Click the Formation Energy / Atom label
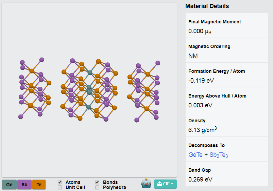The width and height of the screenshot is (273, 191). [x=217, y=71]
